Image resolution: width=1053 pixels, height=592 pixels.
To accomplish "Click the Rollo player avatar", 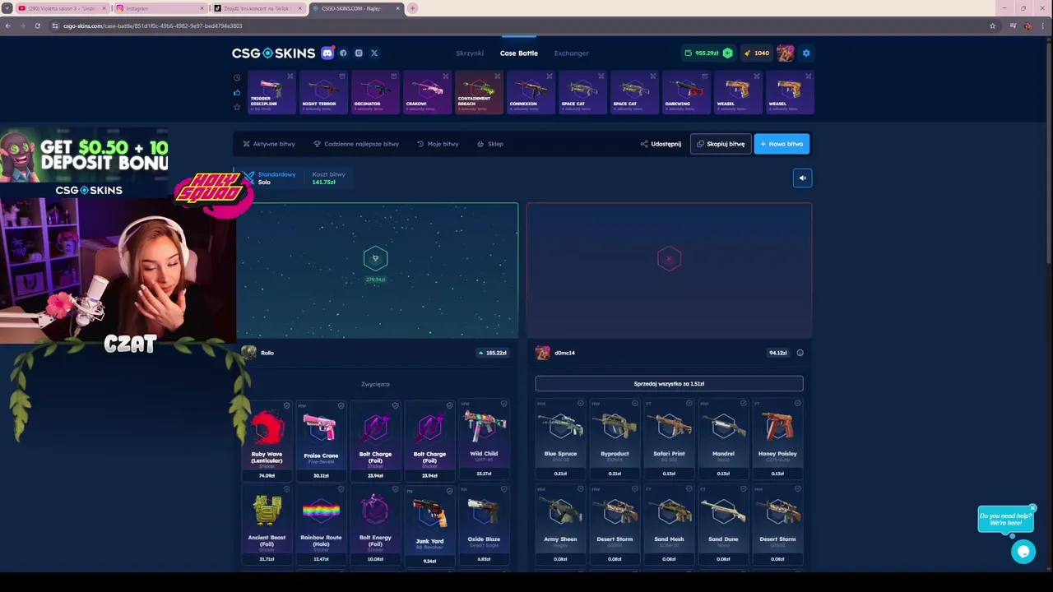I will [248, 353].
